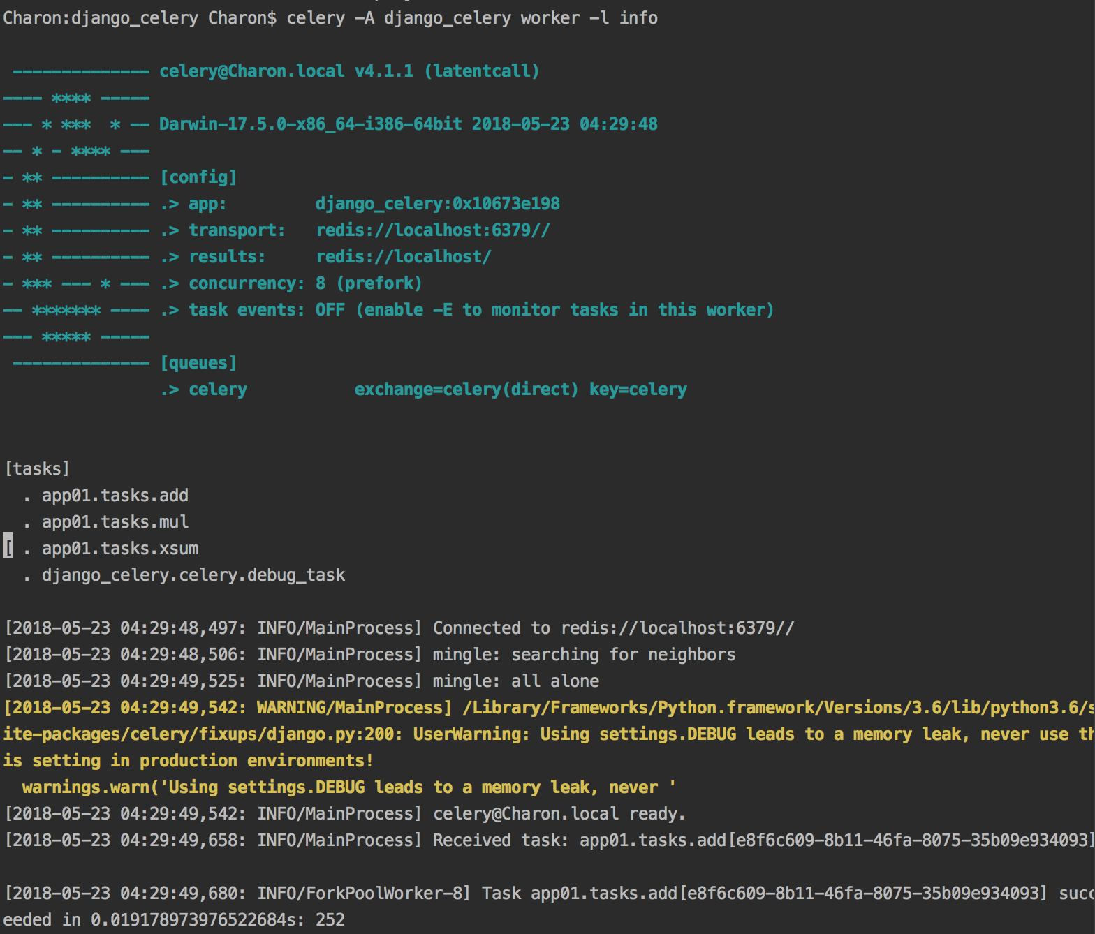Click the [tasks] section header
This screenshot has height=934, width=1095.
click(x=37, y=469)
